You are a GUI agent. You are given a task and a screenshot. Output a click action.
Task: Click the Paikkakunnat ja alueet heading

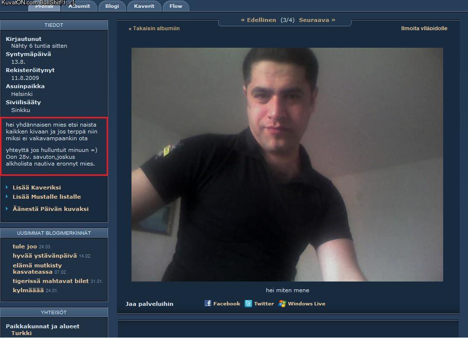click(x=43, y=326)
